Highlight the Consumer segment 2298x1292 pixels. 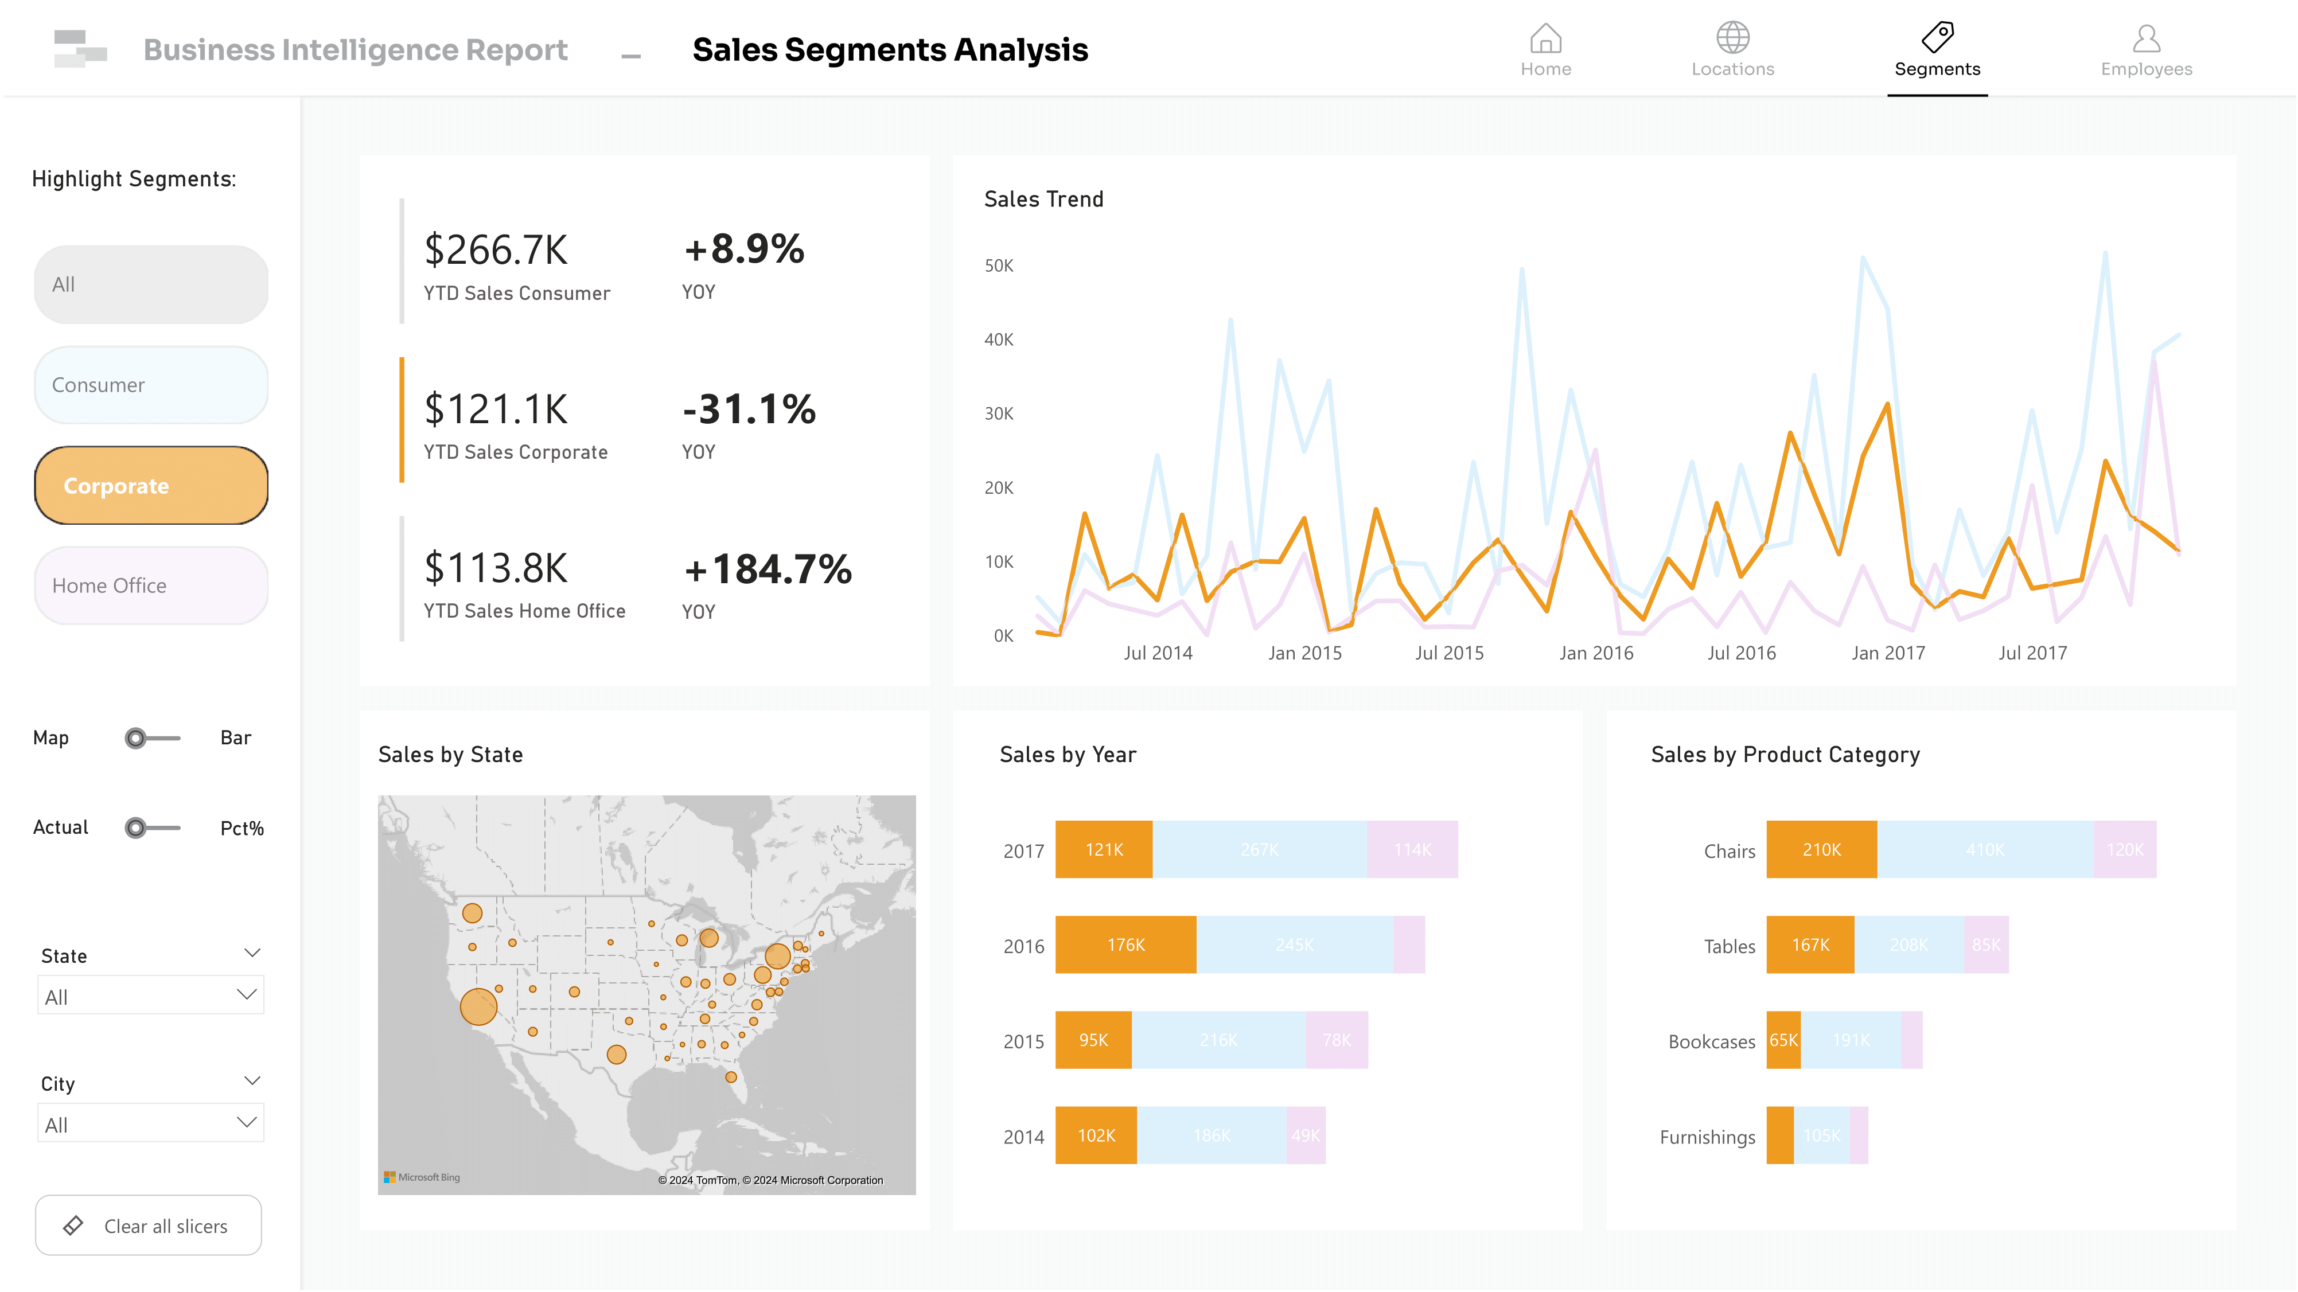click(151, 385)
